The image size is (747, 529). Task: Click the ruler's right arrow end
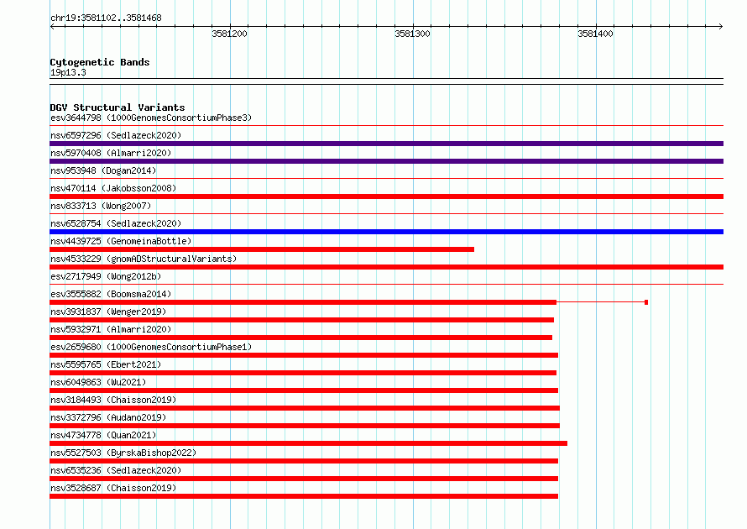pos(721,27)
